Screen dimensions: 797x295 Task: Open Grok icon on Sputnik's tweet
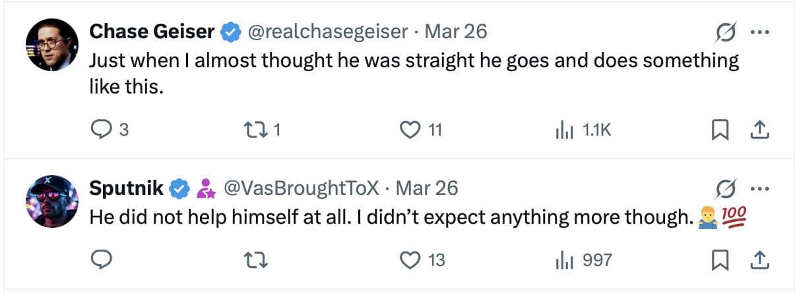click(725, 189)
